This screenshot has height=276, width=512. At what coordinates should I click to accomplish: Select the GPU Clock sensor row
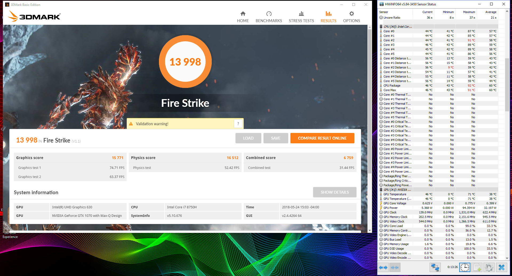coord(438,212)
